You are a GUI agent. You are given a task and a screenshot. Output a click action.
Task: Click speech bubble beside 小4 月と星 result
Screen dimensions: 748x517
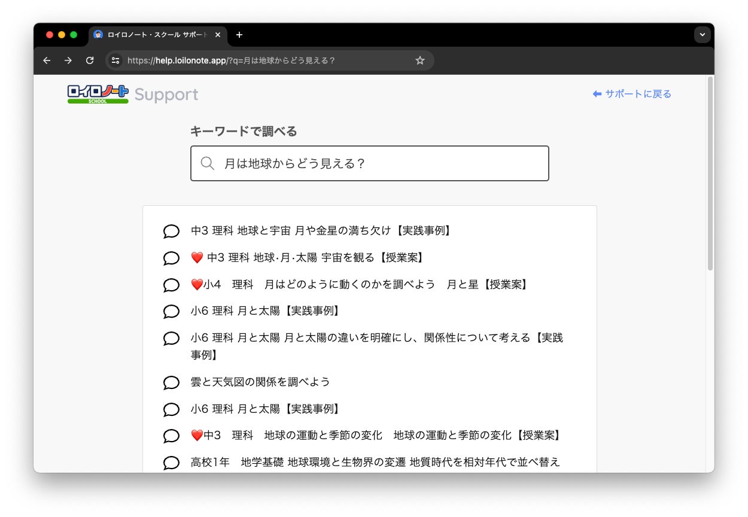coord(171,285)
